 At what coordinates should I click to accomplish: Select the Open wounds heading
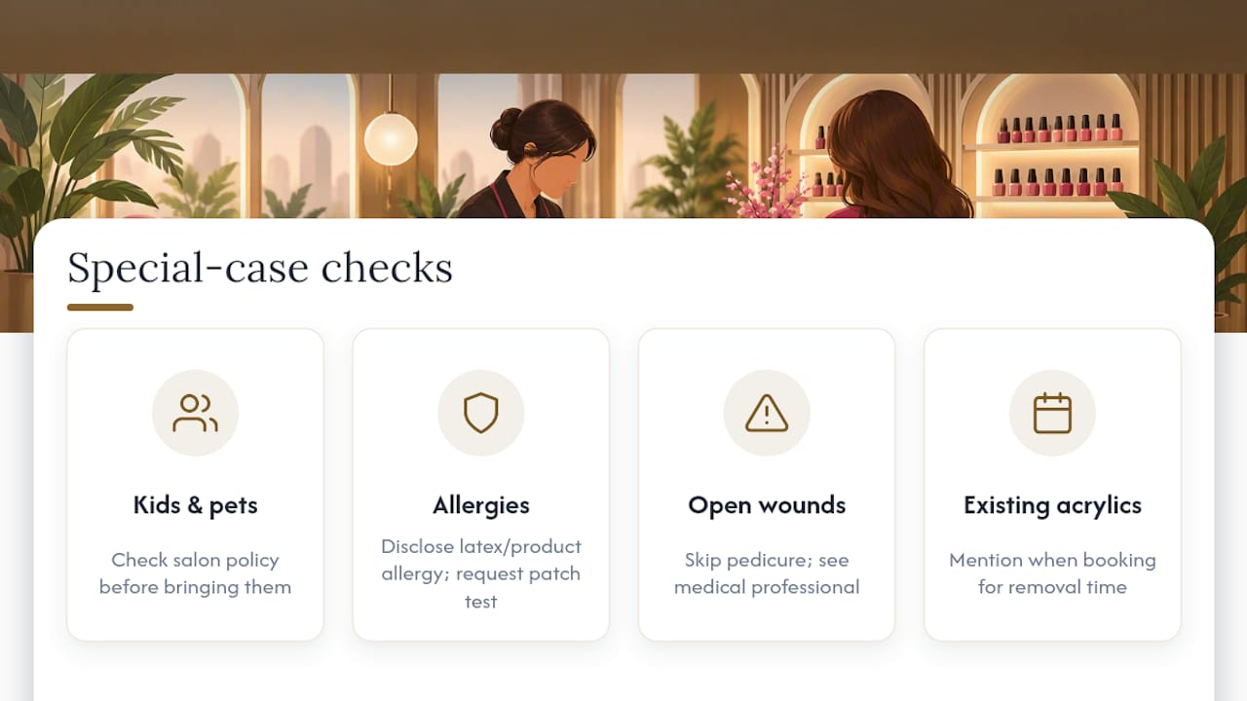(x=767, y=505)
